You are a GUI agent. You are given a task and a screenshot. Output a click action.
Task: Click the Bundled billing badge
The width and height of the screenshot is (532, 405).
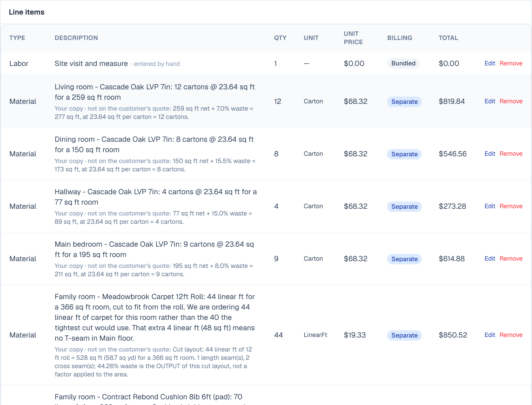click(x=403, y=63)
